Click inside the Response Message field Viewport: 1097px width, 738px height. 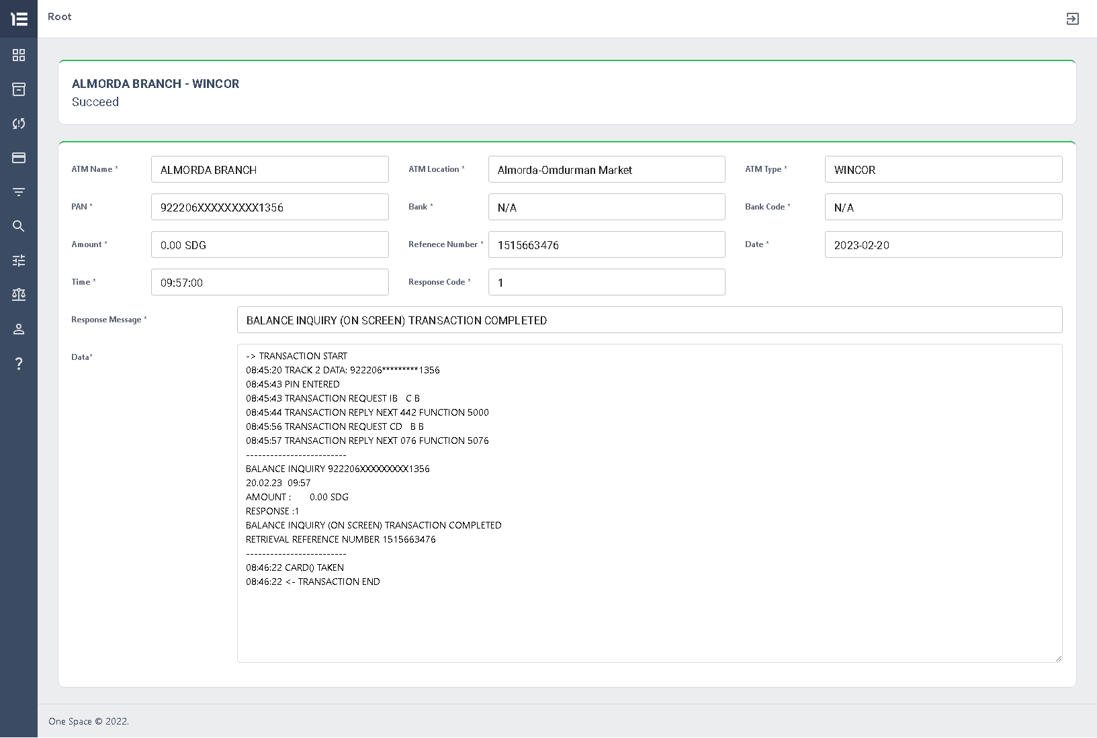649,320
